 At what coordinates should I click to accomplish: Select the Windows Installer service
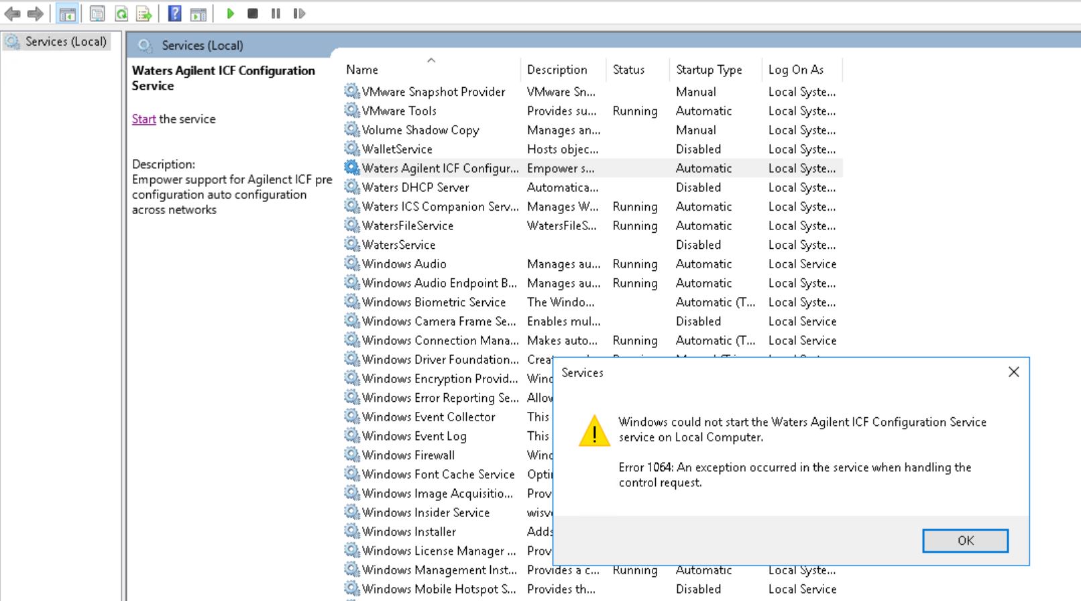click(x=447, y=531)
